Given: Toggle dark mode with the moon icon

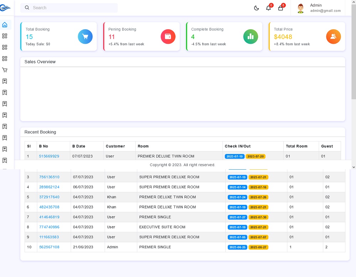Looking at the screenshot, I should (x=256, y=8).
